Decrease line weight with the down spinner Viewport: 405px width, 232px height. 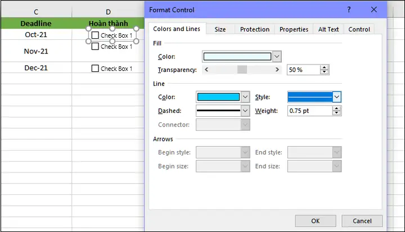tap(336, 113)
